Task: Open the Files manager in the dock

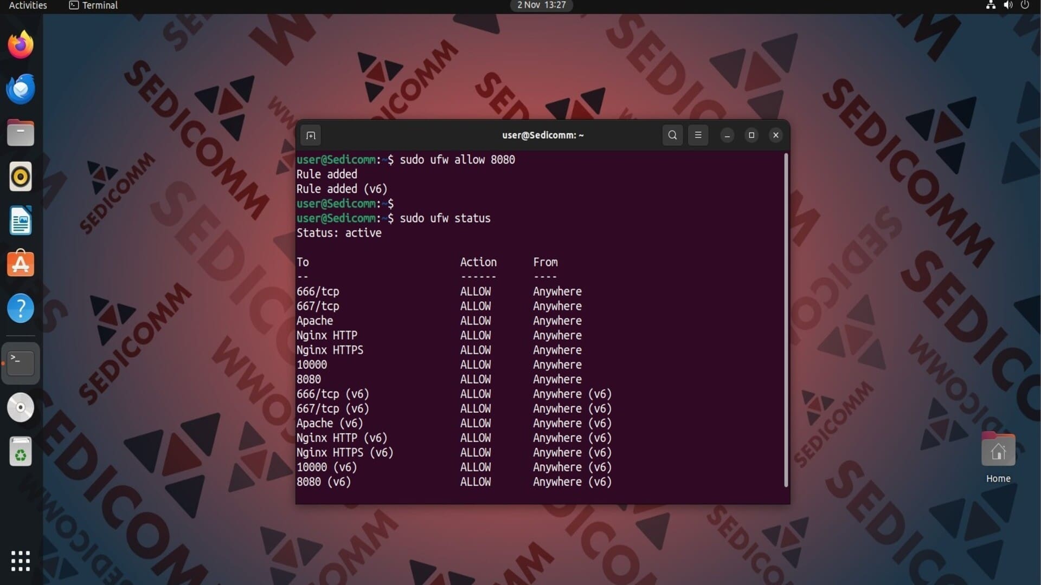Action: point(21,133)
